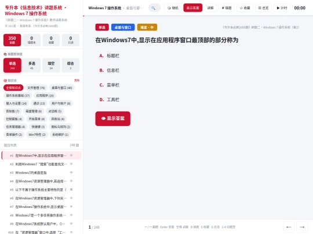313x234 pixels.
Task: Select the 错题本 wrong-answer counter
Action: (31, 40)
